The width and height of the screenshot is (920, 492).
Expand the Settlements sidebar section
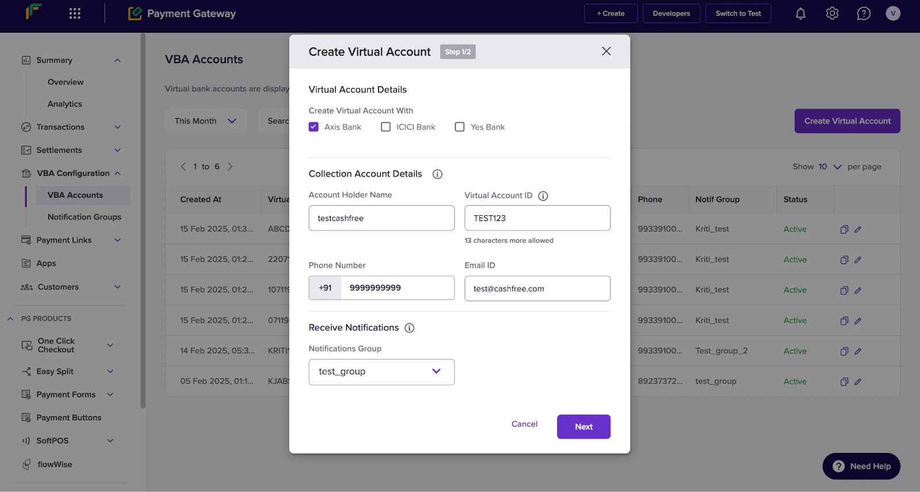[x=117, y=150]
